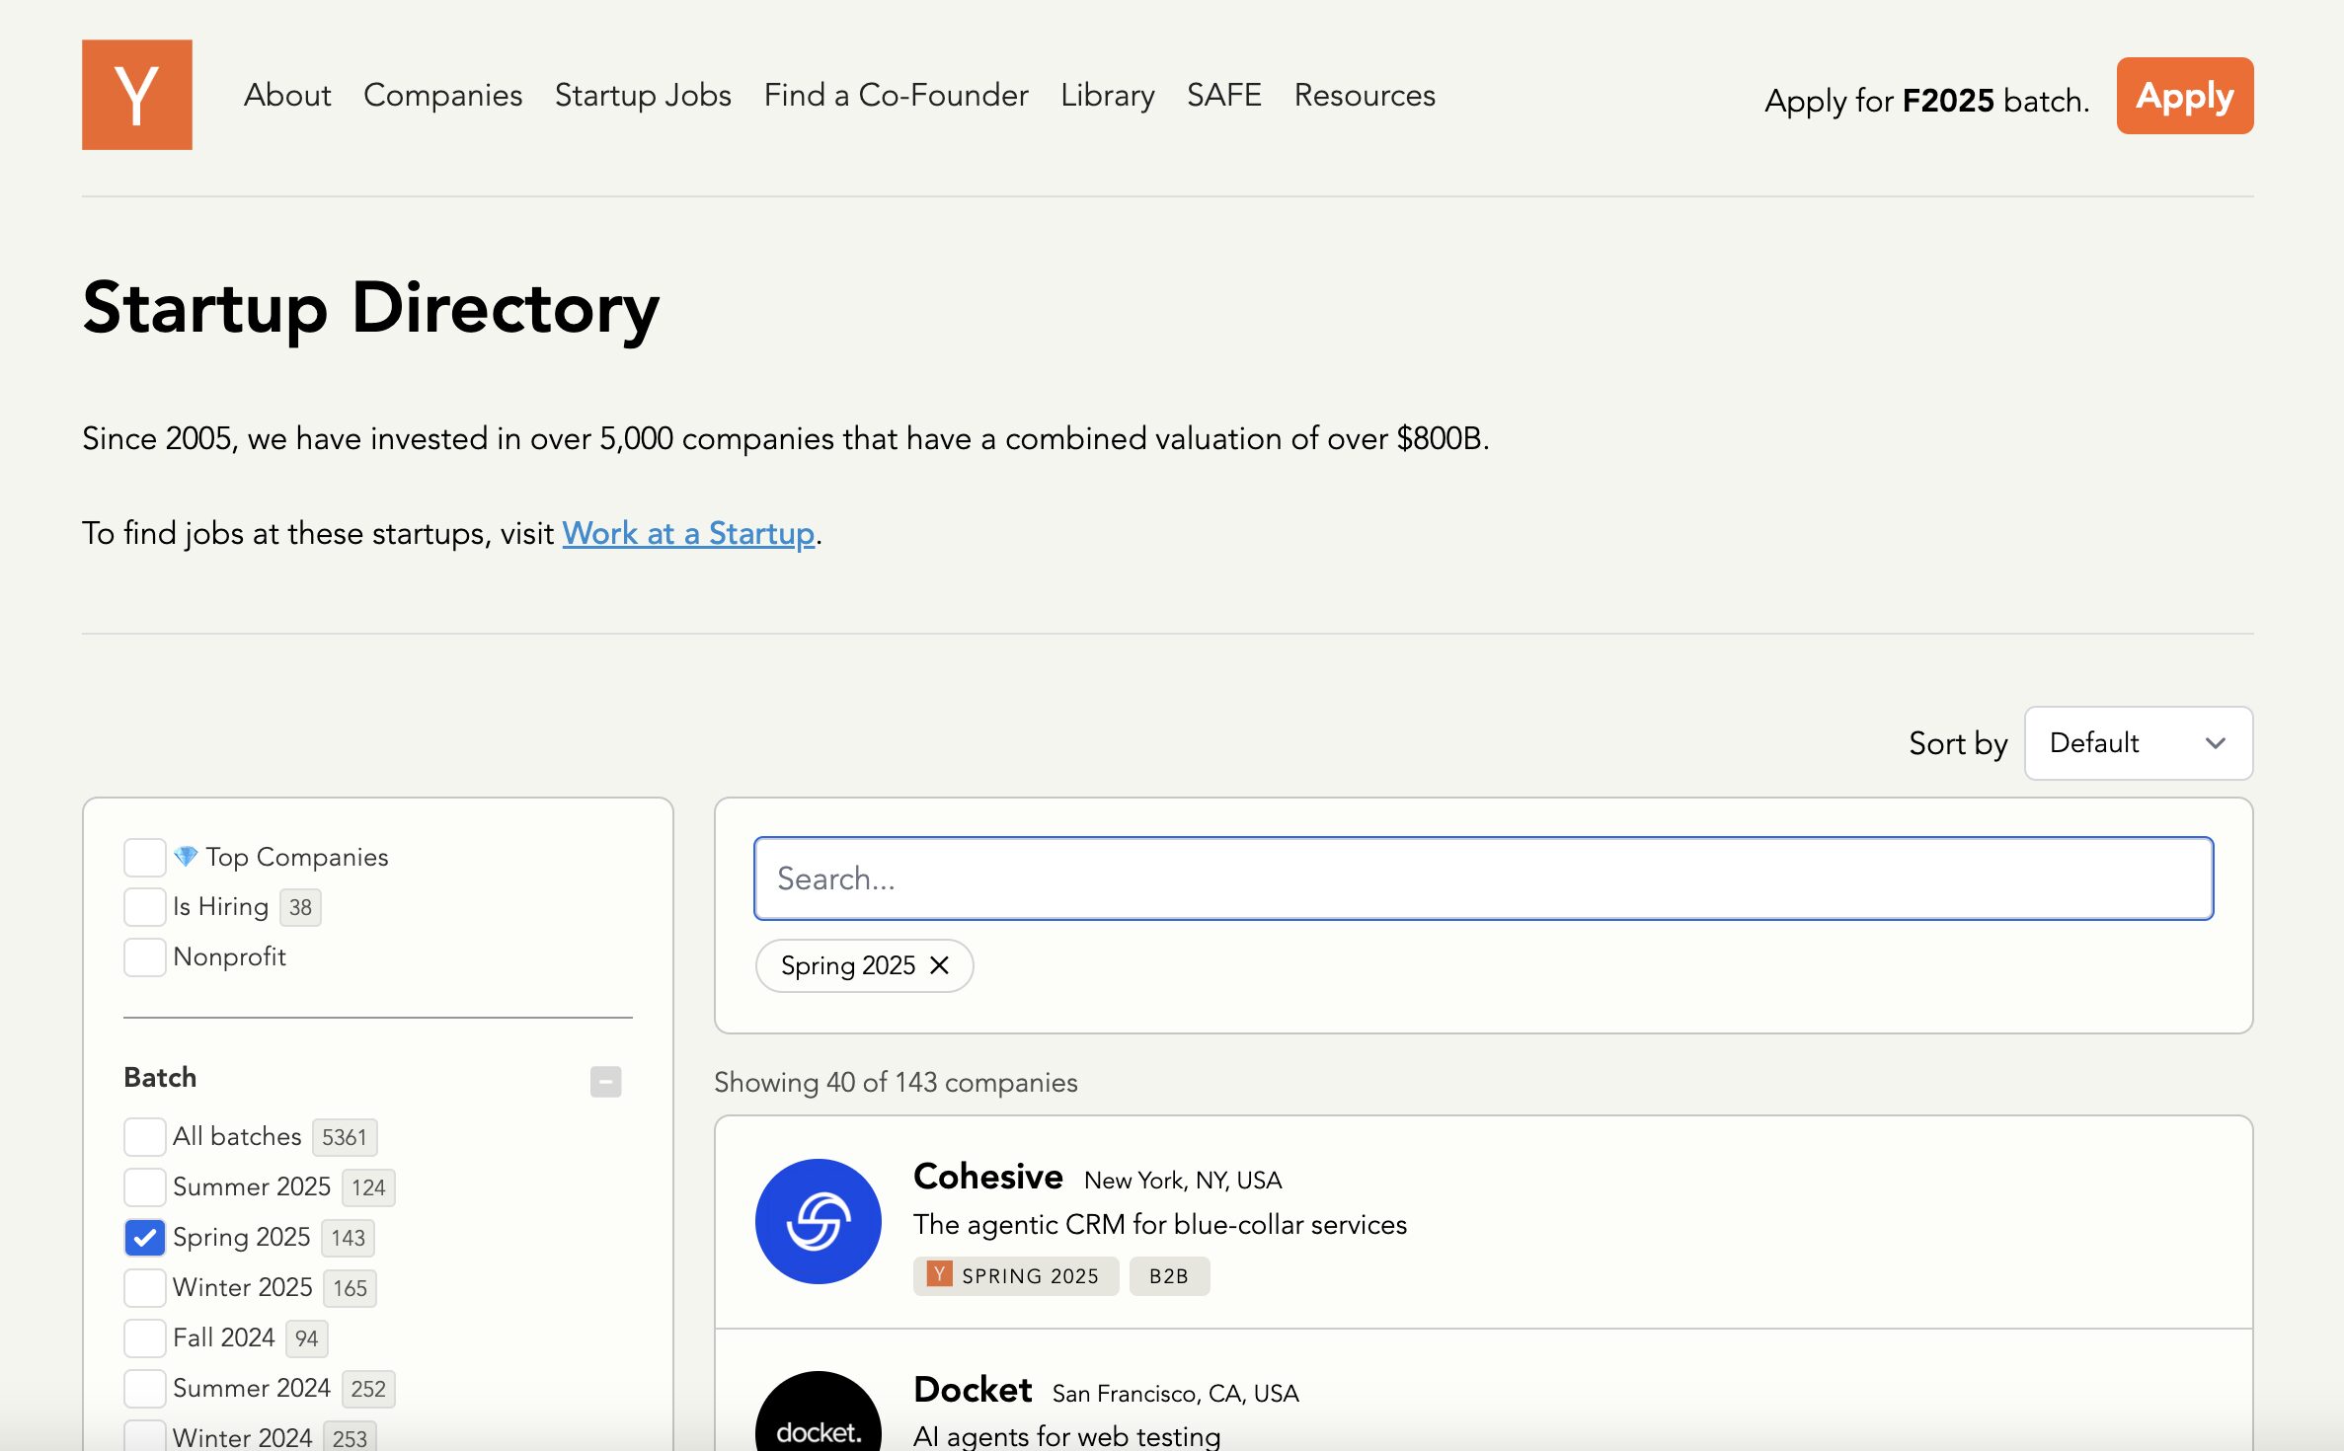This screenshot has width=2344, height=1451.
Task: Follow the Work at a Startup link
Action: (688, 533)
